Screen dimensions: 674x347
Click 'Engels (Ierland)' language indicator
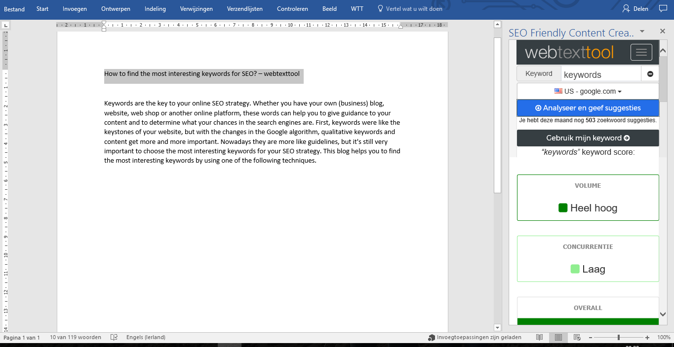click(x=146, y=338)
